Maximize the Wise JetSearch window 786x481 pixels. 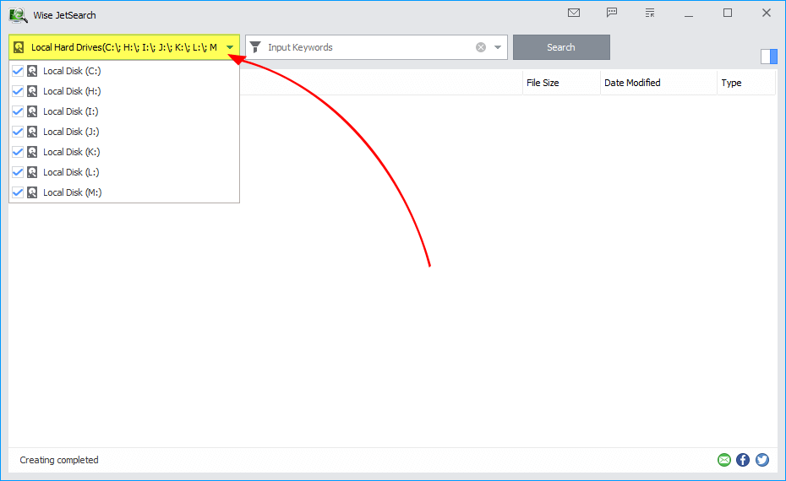(728, 13)
